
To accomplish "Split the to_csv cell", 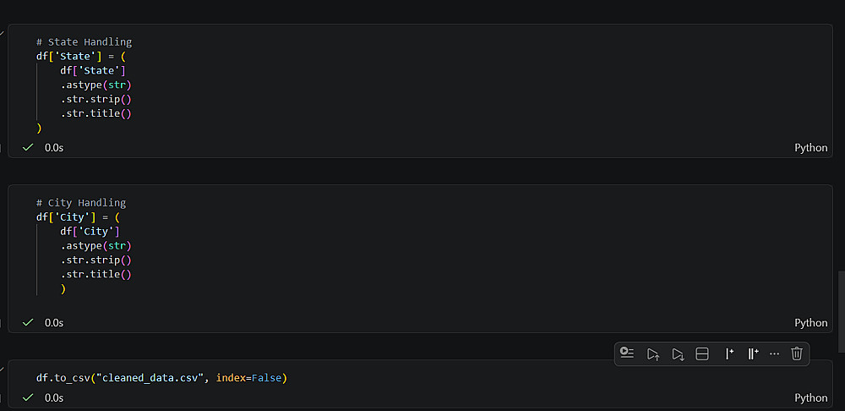I will (x=701, y=353).
